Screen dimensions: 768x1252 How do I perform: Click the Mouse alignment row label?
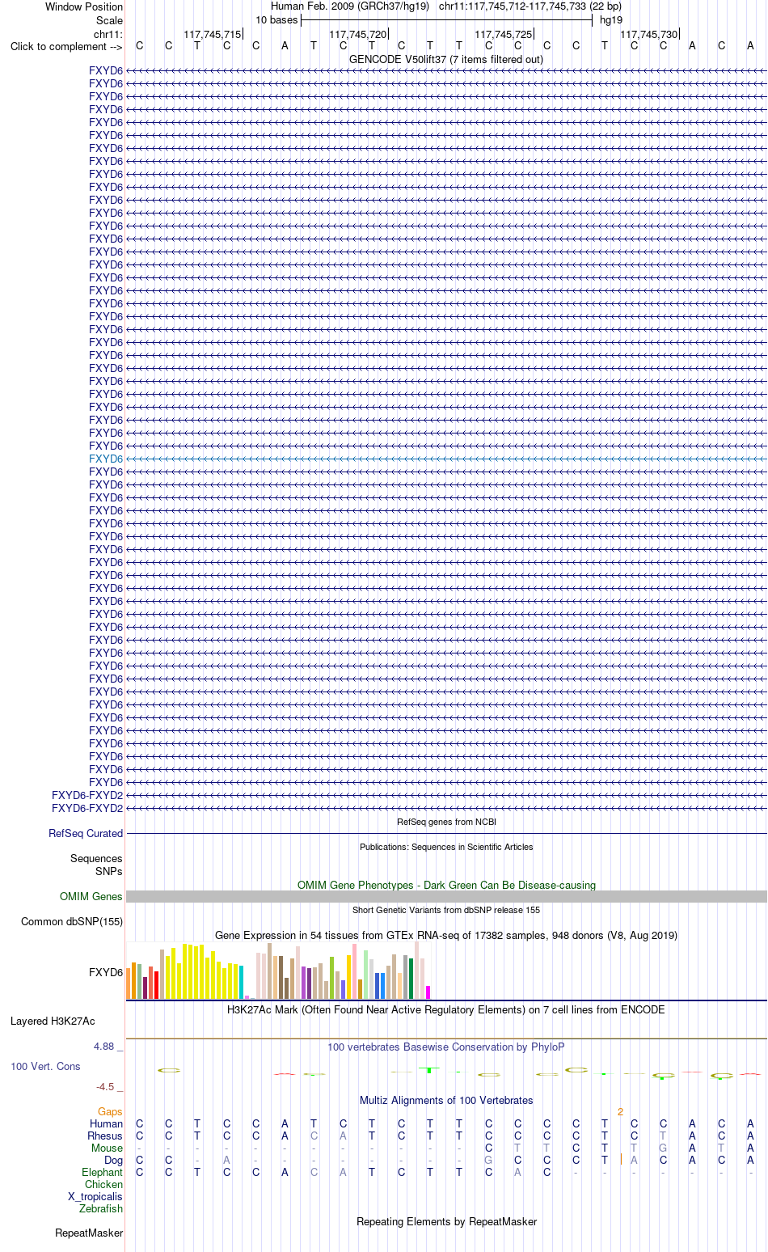pyautogui.click(x=108, y=1148)
